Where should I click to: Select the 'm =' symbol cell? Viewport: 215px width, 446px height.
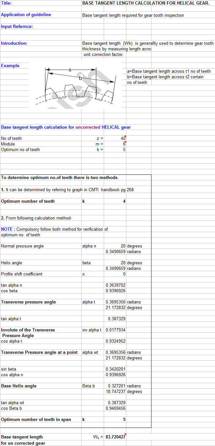(x=99, y=144)
